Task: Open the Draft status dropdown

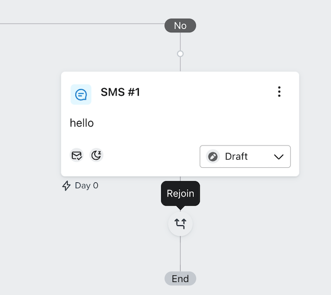Action: point(245,157)
